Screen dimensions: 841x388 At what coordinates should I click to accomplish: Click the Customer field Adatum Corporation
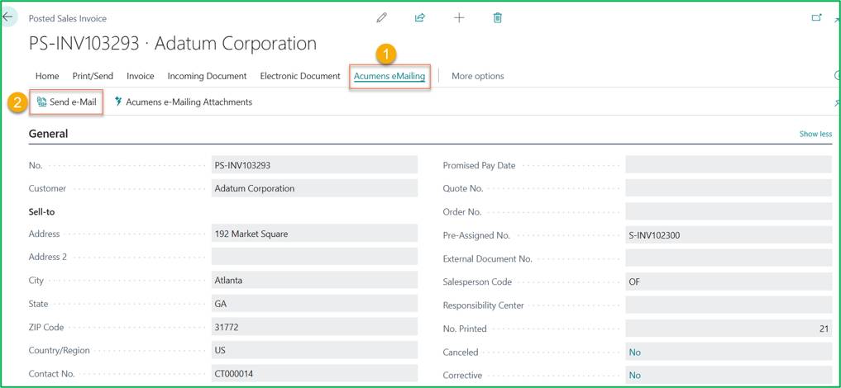point(314,188)
